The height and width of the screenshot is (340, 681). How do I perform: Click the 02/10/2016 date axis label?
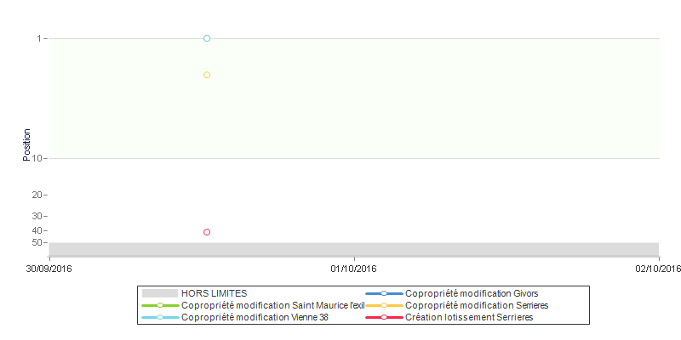coord(657,269)
